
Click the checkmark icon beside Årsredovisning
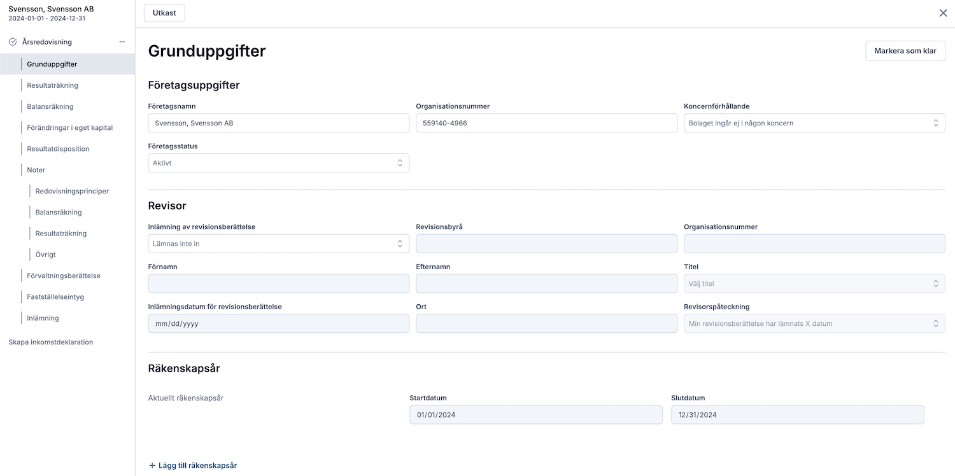pyautogui.click(x=13, y=42)
